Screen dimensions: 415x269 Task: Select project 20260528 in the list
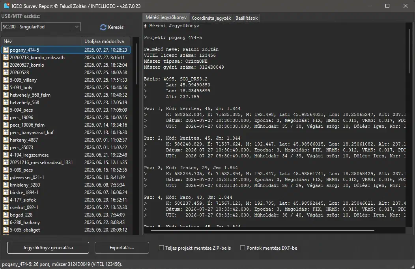66,73
